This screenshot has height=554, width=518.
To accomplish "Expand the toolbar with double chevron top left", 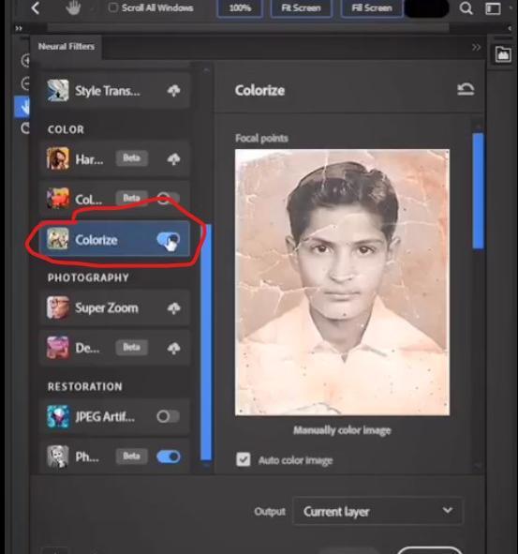I will [19, 28].
